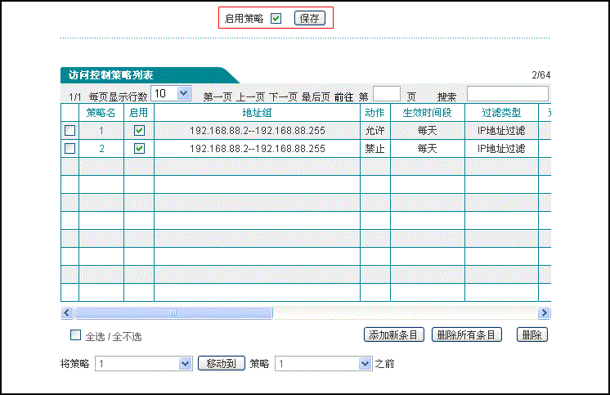Image resolution: width=610 pixels, height=395 pixels.
Task: Go to 第一页
Action: [218, 97]
